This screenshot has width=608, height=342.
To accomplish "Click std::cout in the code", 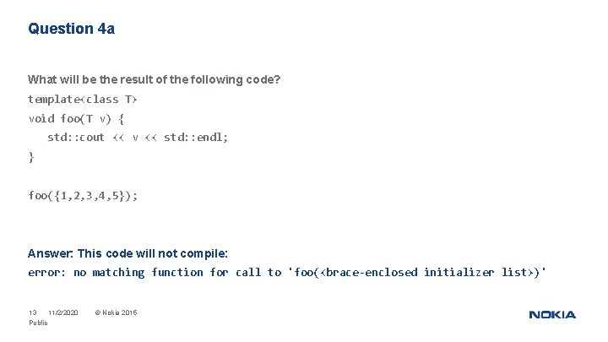I will point(76,137).
